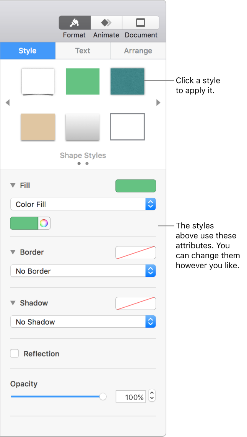Open the Color Fill dropdown

83,204
